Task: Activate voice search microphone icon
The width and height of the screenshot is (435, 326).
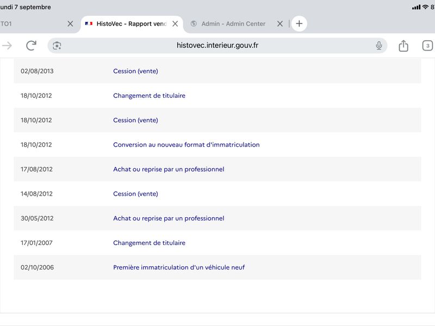Action: tap(378, 46)
